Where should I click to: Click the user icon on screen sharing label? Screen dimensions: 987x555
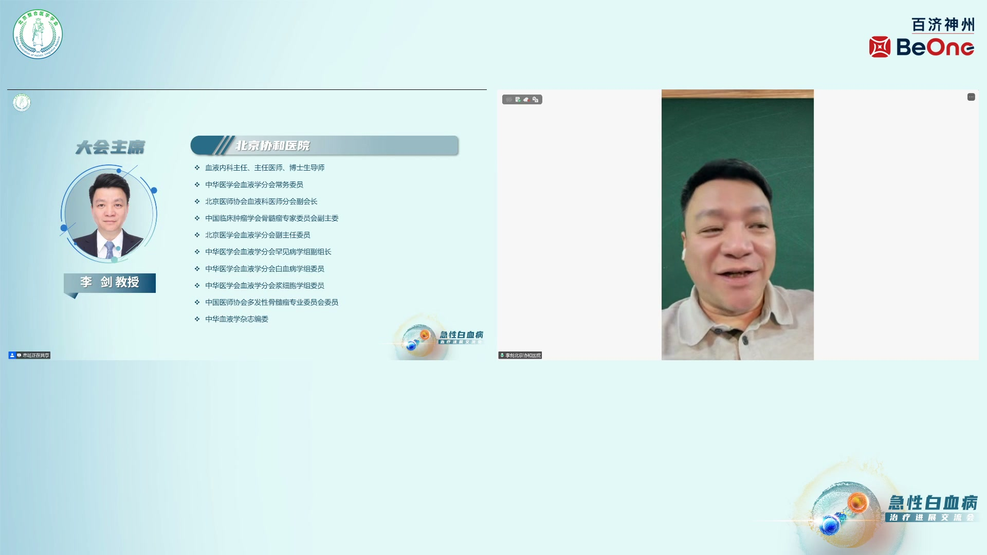click(12, 355)
